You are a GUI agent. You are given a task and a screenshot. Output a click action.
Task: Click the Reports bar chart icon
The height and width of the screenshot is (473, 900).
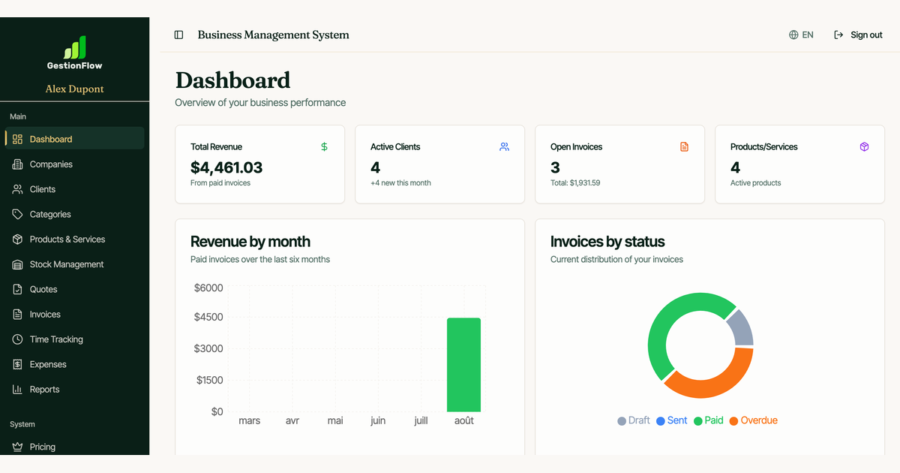[x=18, y=390]
